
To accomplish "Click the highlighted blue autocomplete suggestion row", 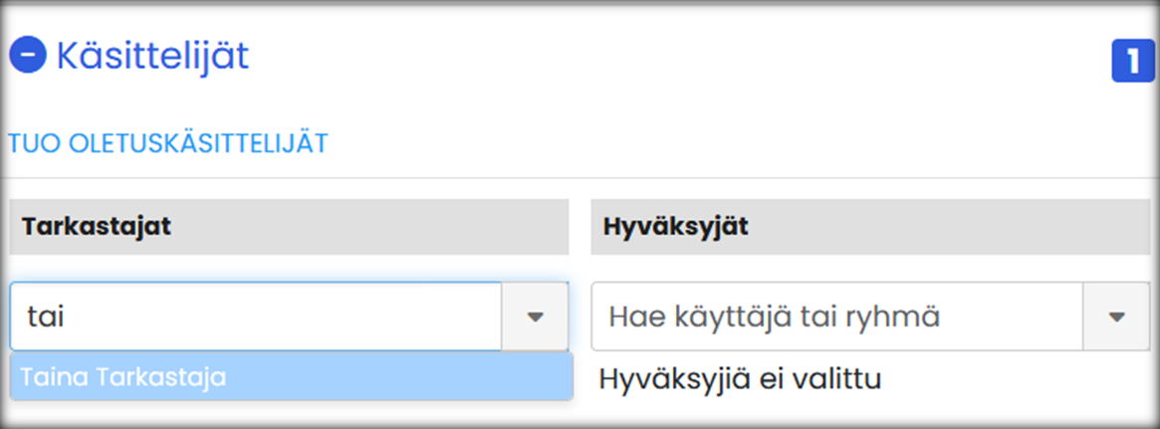I will click(398, 377).
